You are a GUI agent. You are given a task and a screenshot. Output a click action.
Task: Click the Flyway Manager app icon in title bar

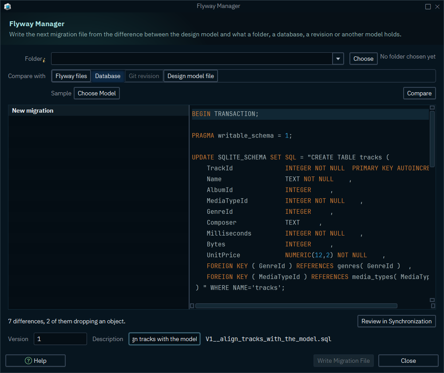[x=8, y=6]
